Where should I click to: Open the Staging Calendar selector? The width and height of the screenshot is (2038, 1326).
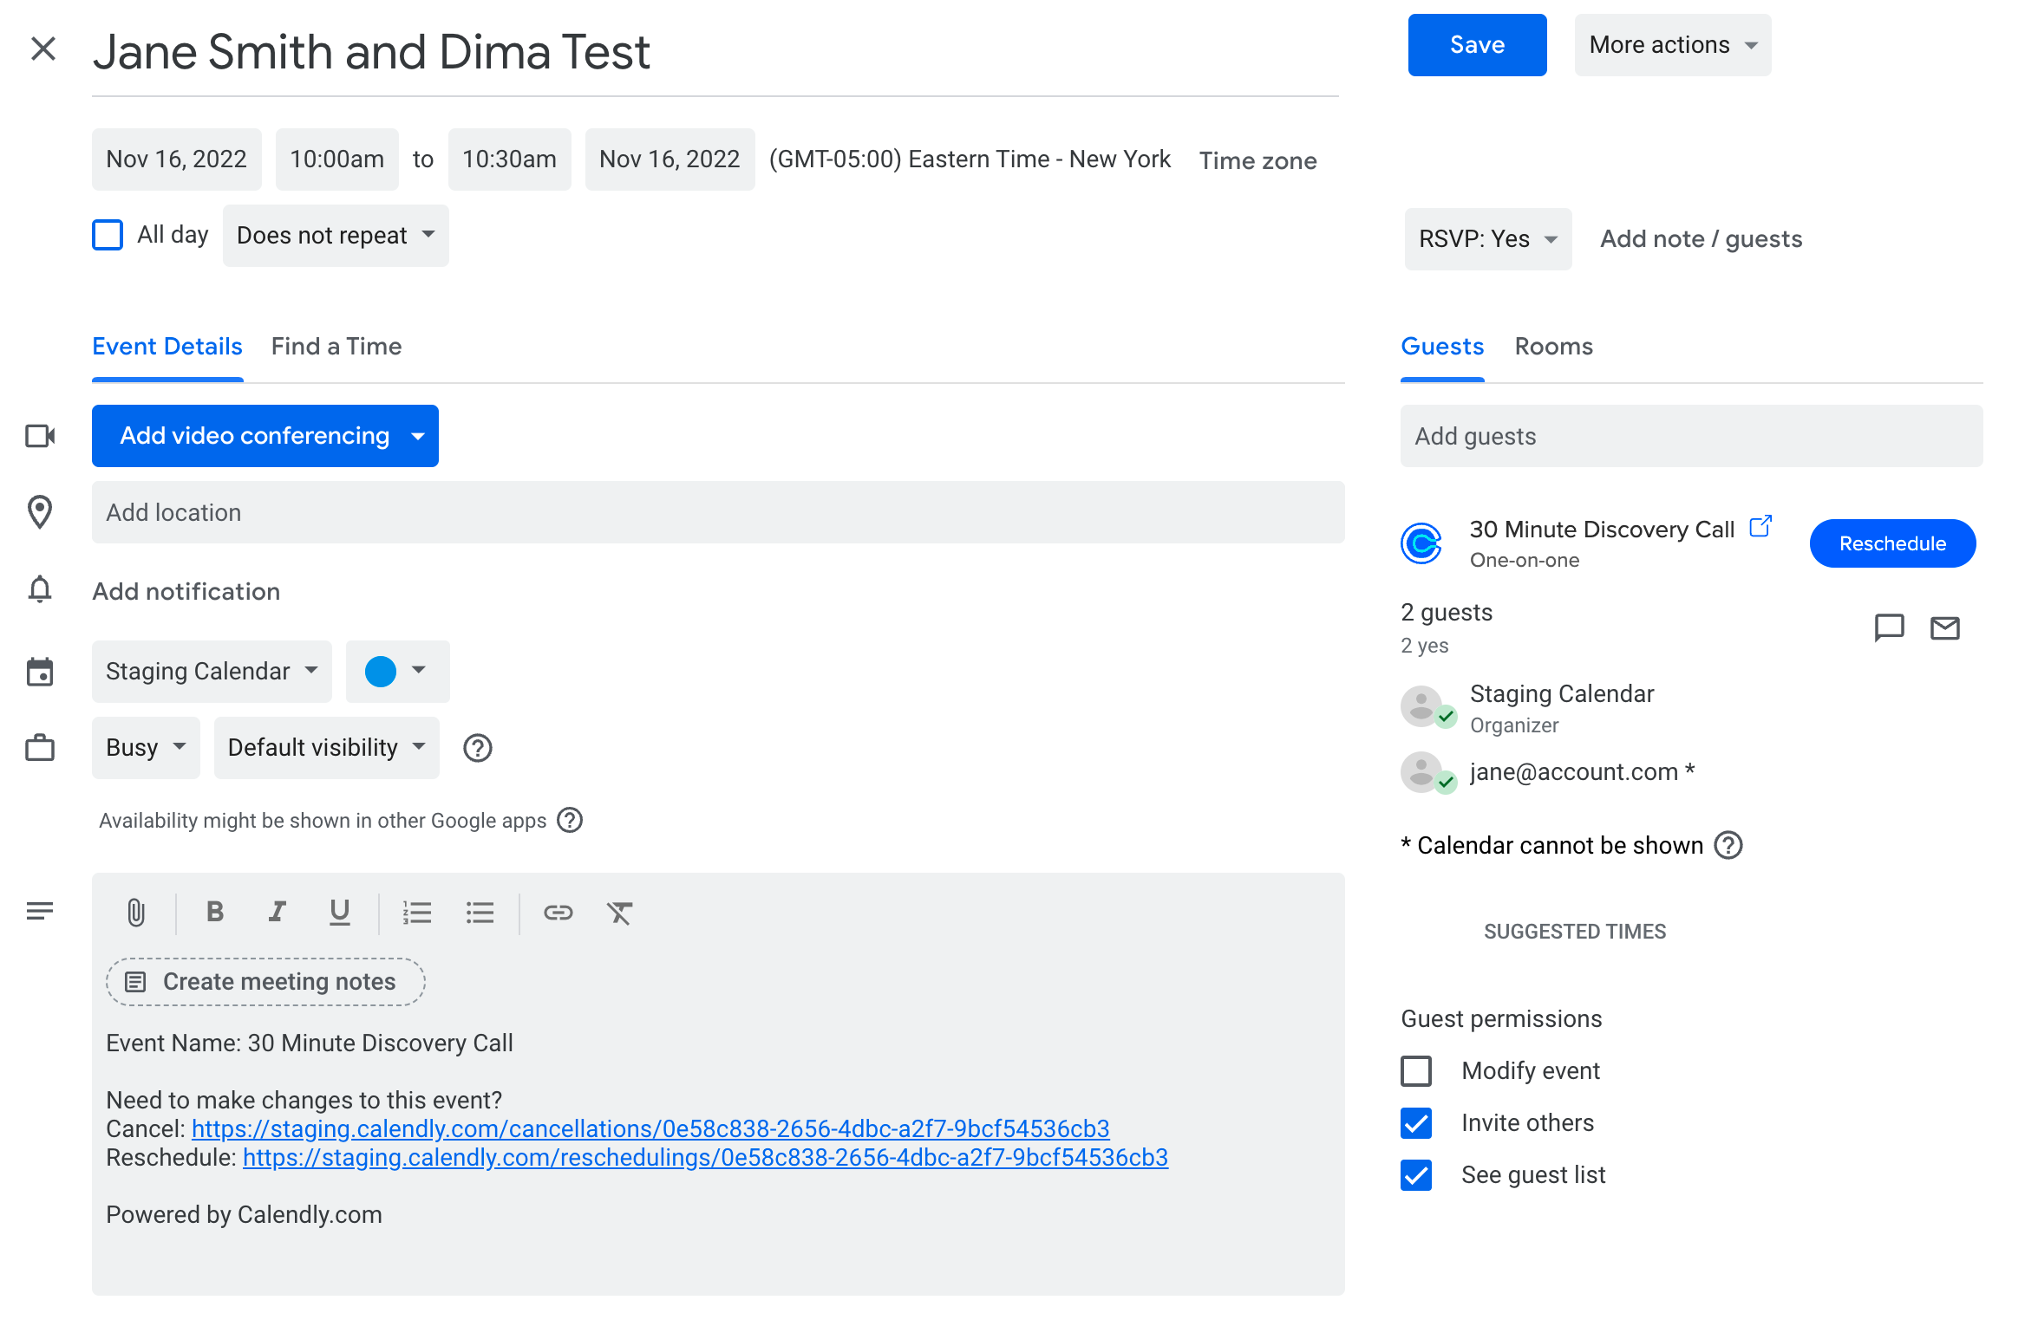tap(211, 670)
